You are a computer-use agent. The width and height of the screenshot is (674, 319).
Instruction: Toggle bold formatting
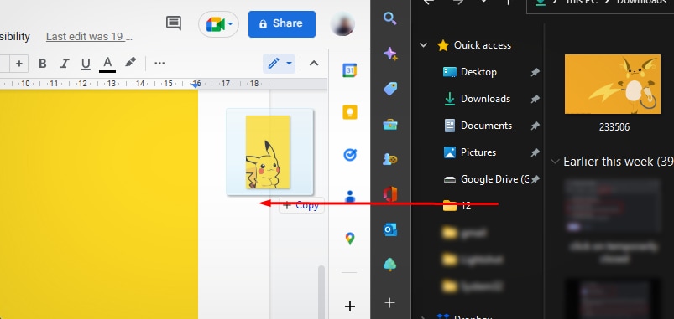pyautogui.click(x=42, y=64)
